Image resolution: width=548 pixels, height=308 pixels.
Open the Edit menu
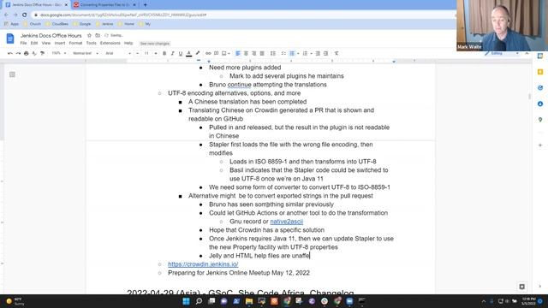point(34,43)
